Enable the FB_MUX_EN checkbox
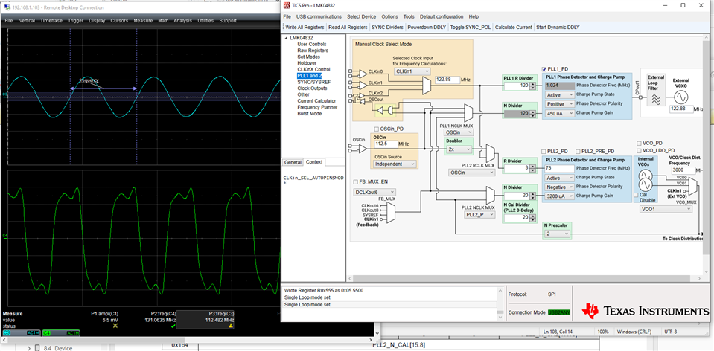The width and height of the screenshot is (714, 351). (356, 182)
